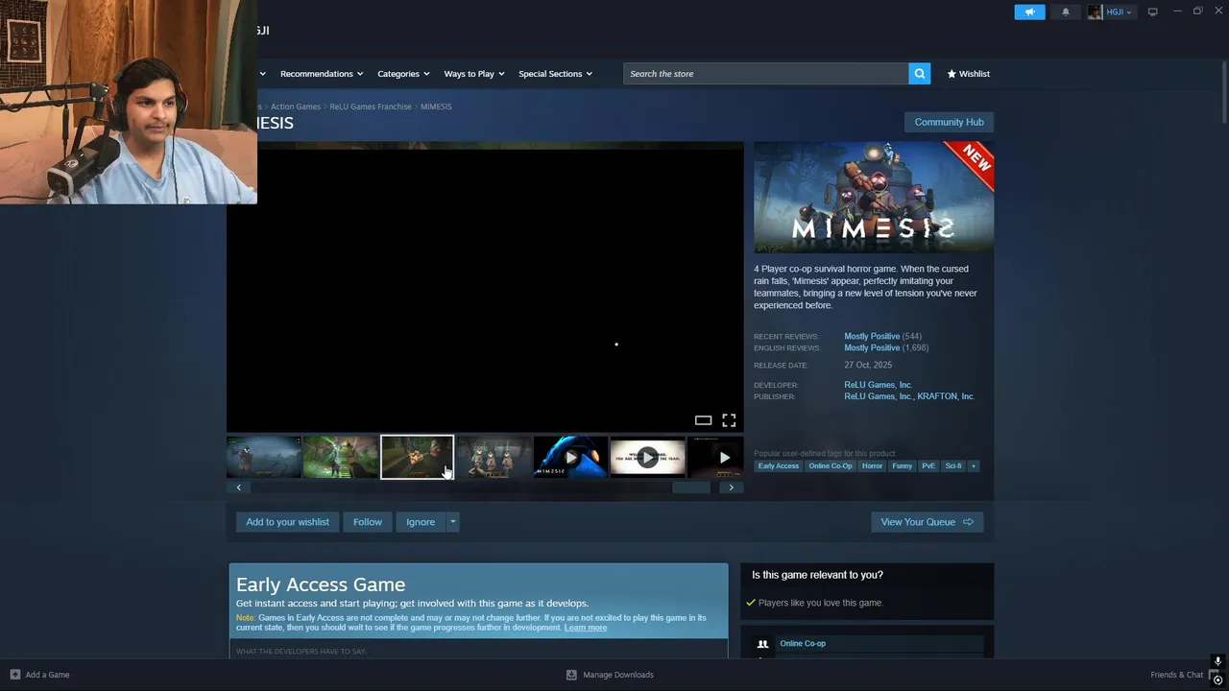Expand the Categories menu
Image resolution: width=1229 pixels, height=691 pixels.
click(403, 73)
